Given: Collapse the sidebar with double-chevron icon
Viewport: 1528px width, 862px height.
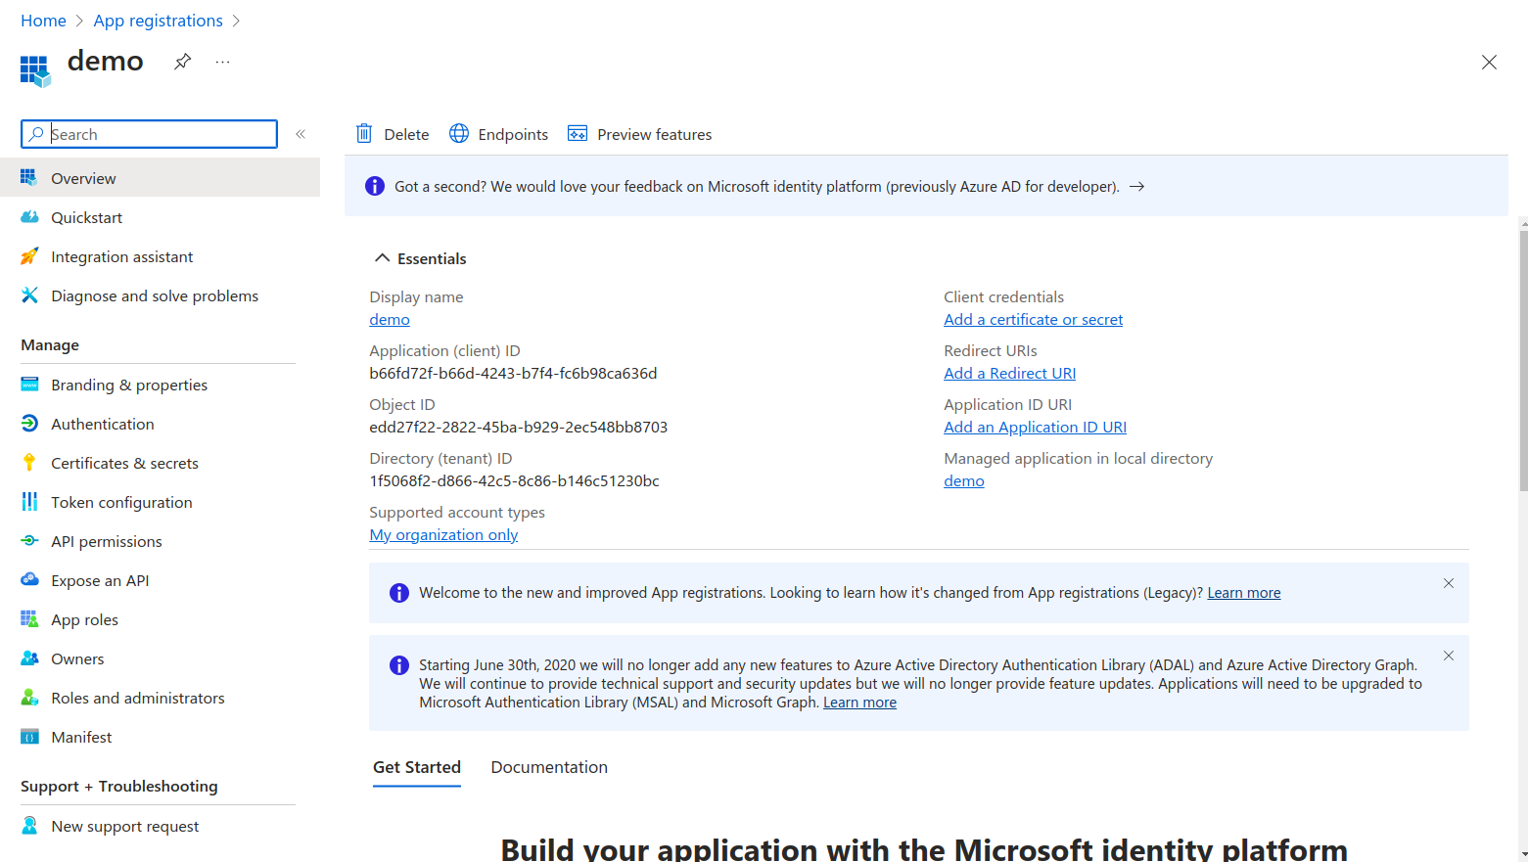Looking at the screenshot, I should (301, 134).
